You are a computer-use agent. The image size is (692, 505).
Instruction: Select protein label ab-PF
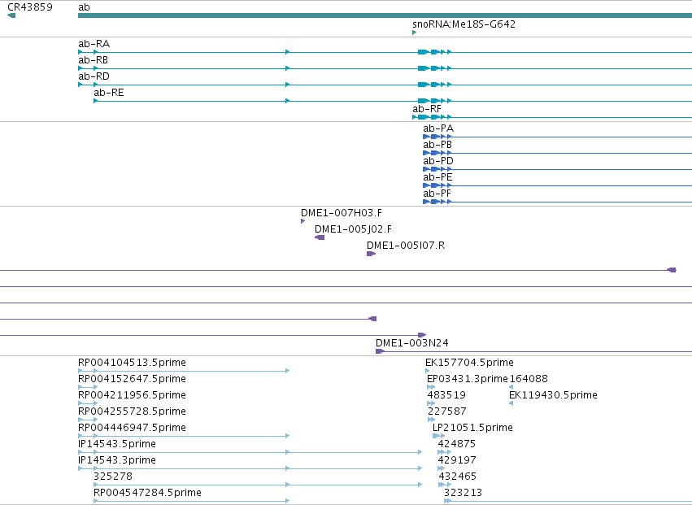[437, 194]
